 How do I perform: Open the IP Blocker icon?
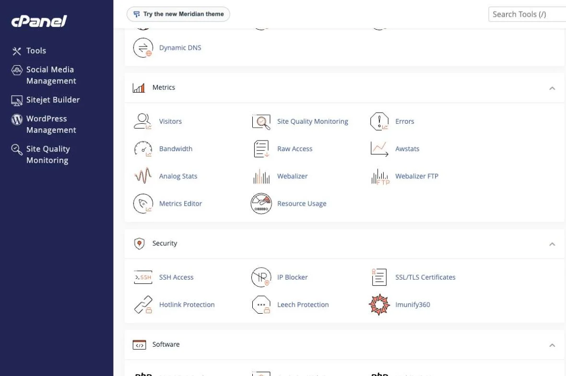click(261, 277)
